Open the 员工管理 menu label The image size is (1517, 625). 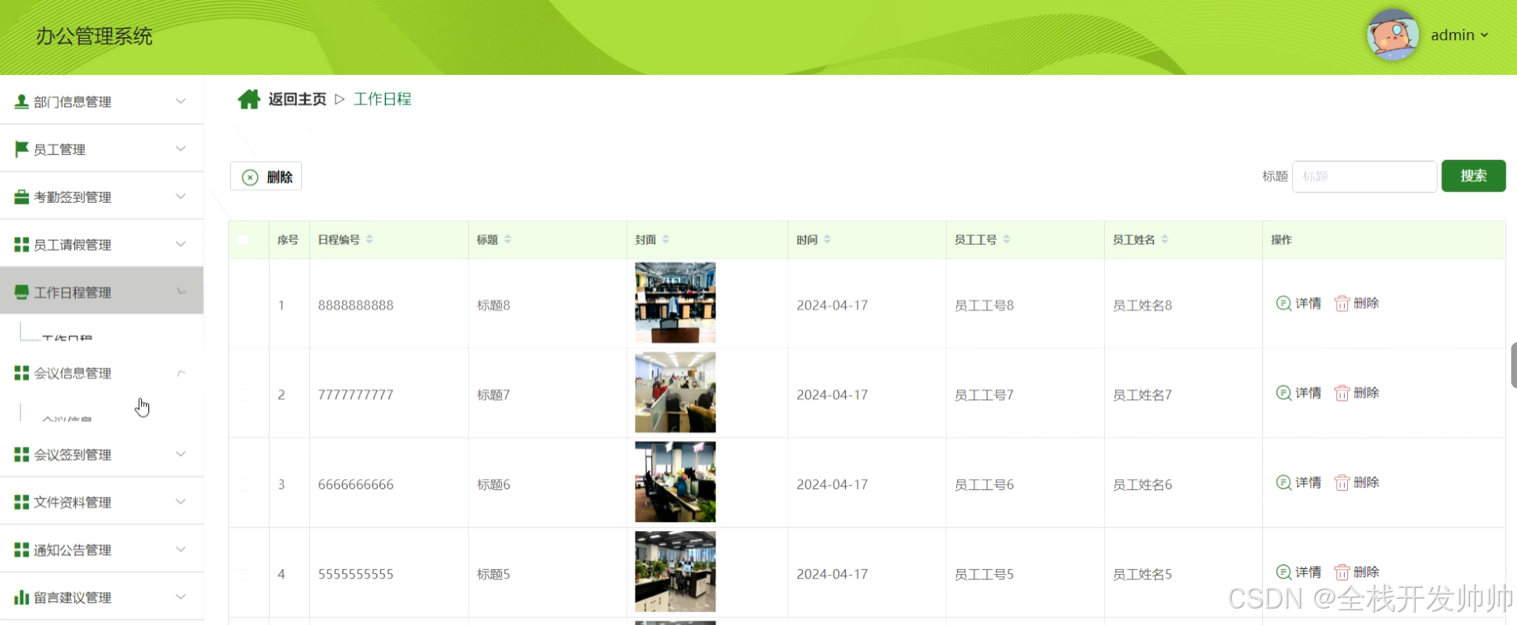click(x=59, y=149)
